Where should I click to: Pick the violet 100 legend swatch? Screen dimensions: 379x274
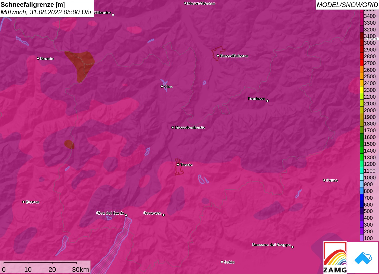(362, 238)
